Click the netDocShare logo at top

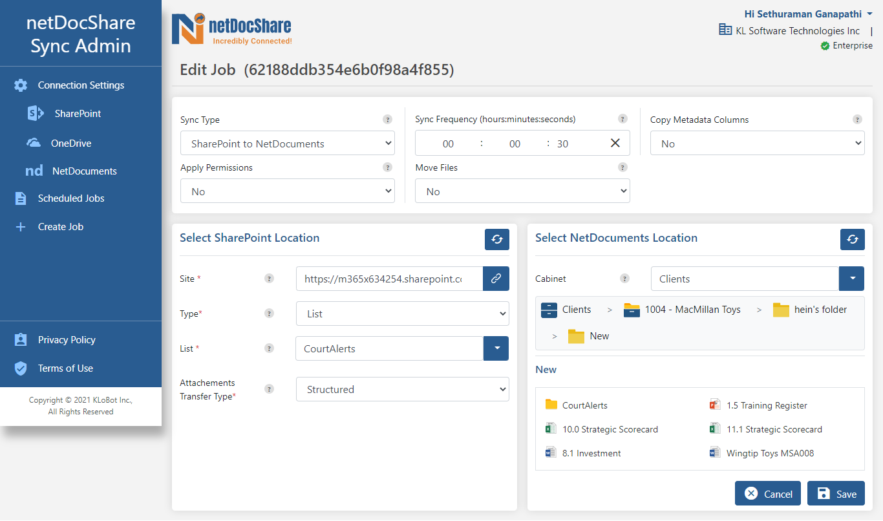pos(231,29)
